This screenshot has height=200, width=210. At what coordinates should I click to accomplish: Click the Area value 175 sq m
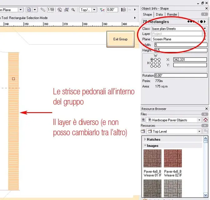click(x=161, y=86)
